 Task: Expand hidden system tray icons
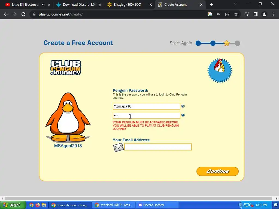[x=241, y=205]
